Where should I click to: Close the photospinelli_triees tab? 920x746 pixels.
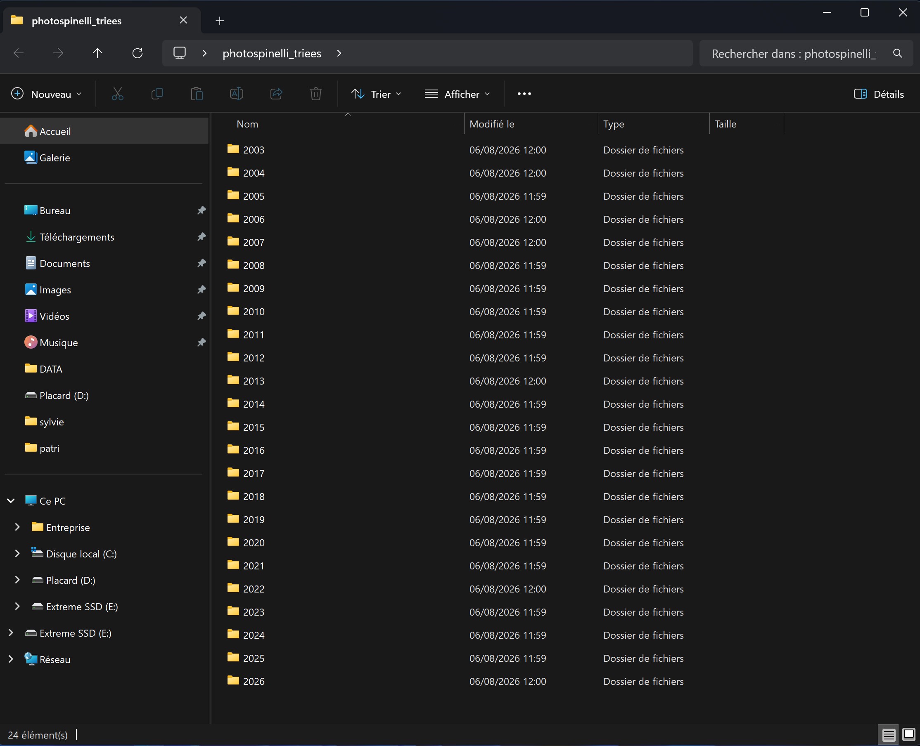point(183,20)
